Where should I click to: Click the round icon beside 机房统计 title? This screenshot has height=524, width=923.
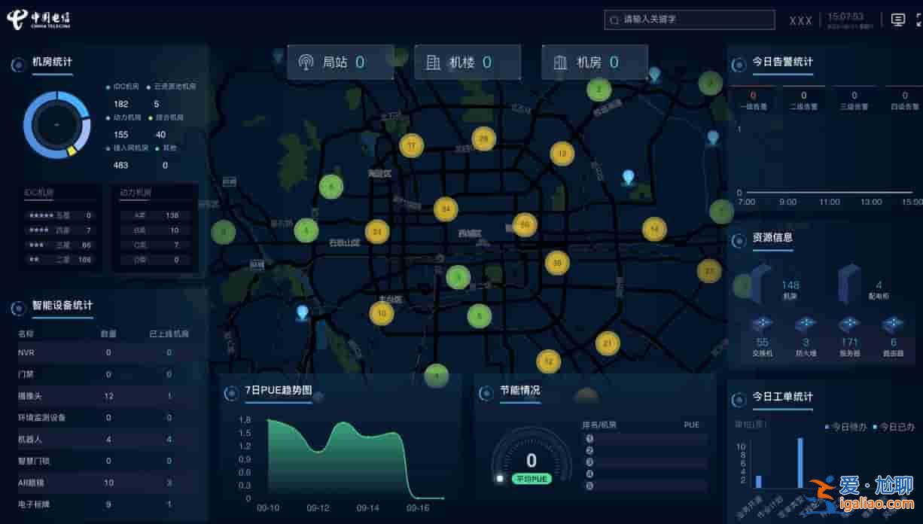click(18, 65)
